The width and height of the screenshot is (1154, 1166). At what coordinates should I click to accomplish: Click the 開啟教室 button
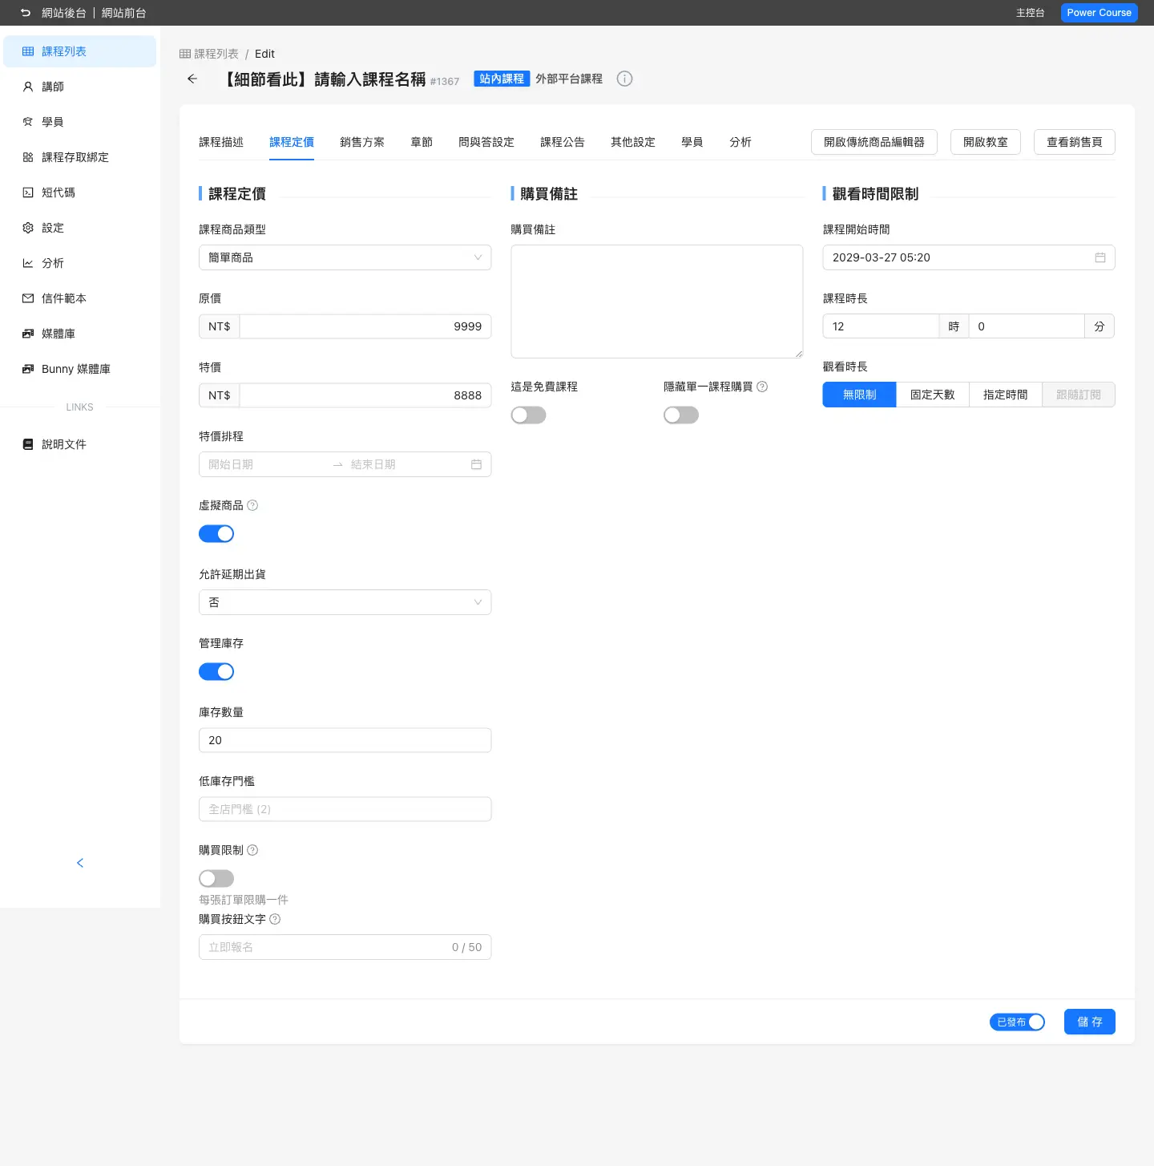pyautogui.click(x=986, y=142)
